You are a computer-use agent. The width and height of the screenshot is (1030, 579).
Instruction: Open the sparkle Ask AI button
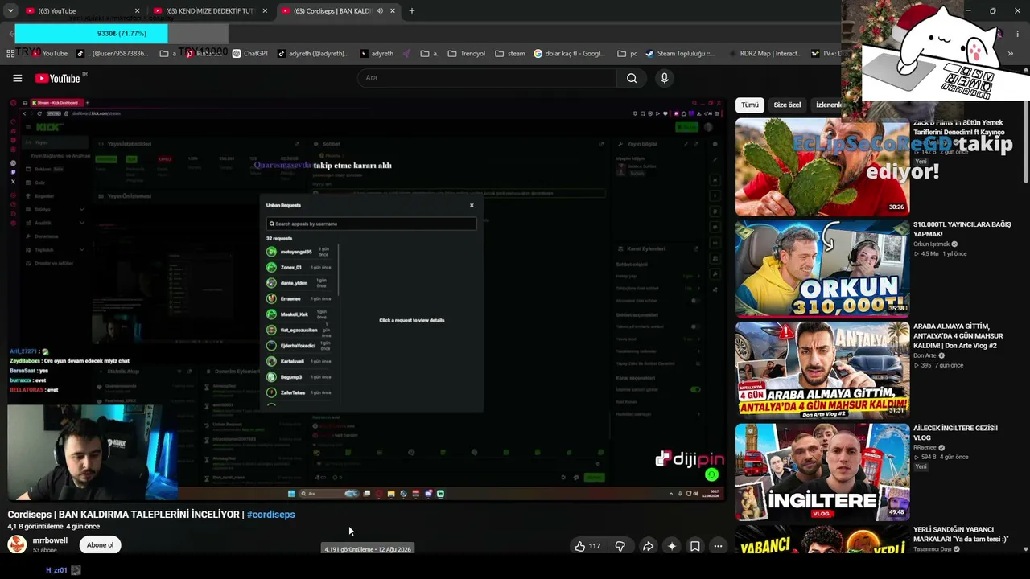[671, 546]
